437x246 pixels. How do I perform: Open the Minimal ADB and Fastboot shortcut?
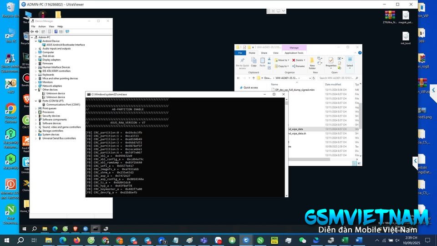[x=10, y=189]
